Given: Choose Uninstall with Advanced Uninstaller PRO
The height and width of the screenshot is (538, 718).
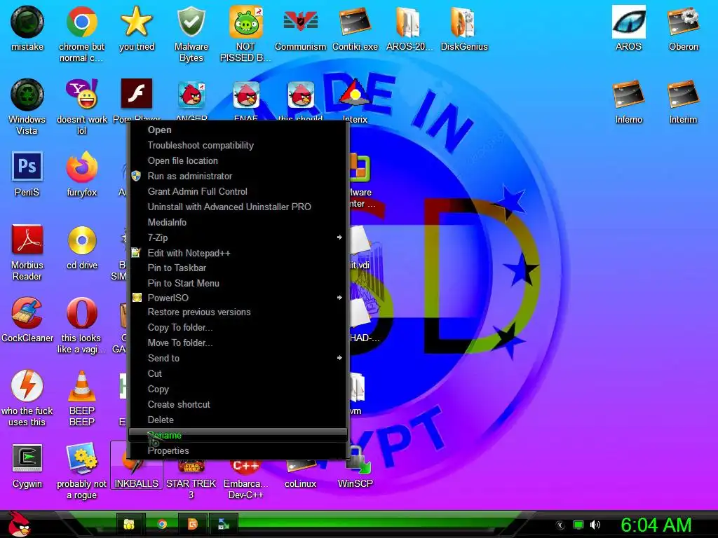Looking at the screenshot, I should point(238,207).
